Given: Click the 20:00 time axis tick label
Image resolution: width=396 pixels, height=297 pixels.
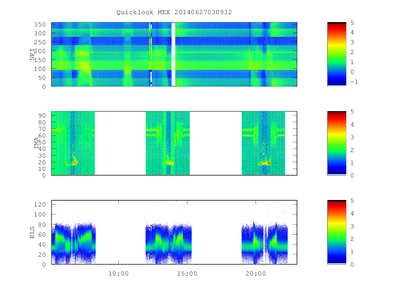Looking at the screenshot, I should (256, 274).
